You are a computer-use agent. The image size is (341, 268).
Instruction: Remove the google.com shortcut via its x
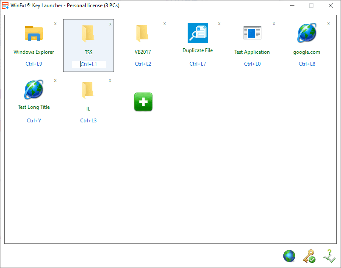328,23
